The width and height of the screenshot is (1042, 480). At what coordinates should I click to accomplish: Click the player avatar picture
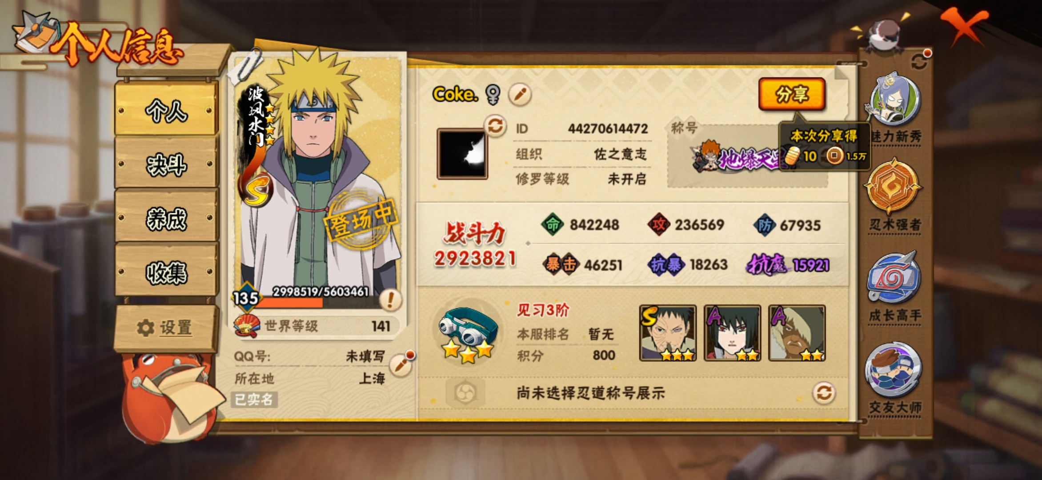pyautogui.click(x=462, y=154)
